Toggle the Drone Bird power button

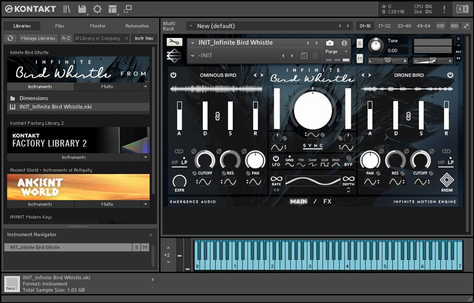450,75
